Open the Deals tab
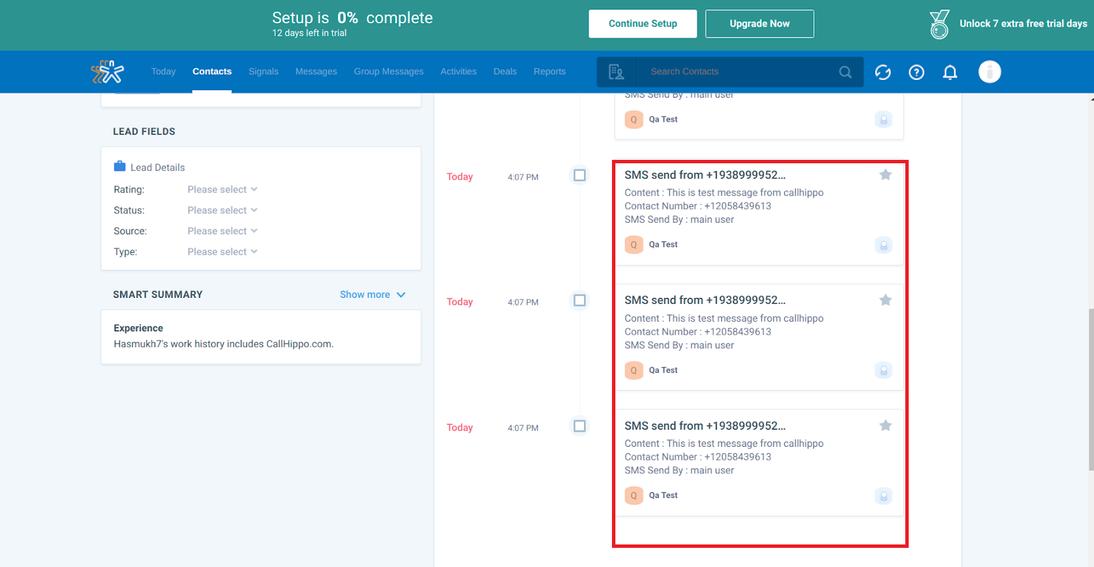 pyautogui.click(x=505, y=72)
